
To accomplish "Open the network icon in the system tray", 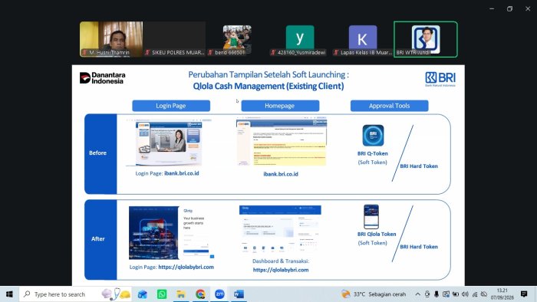I will pos(475,294).
